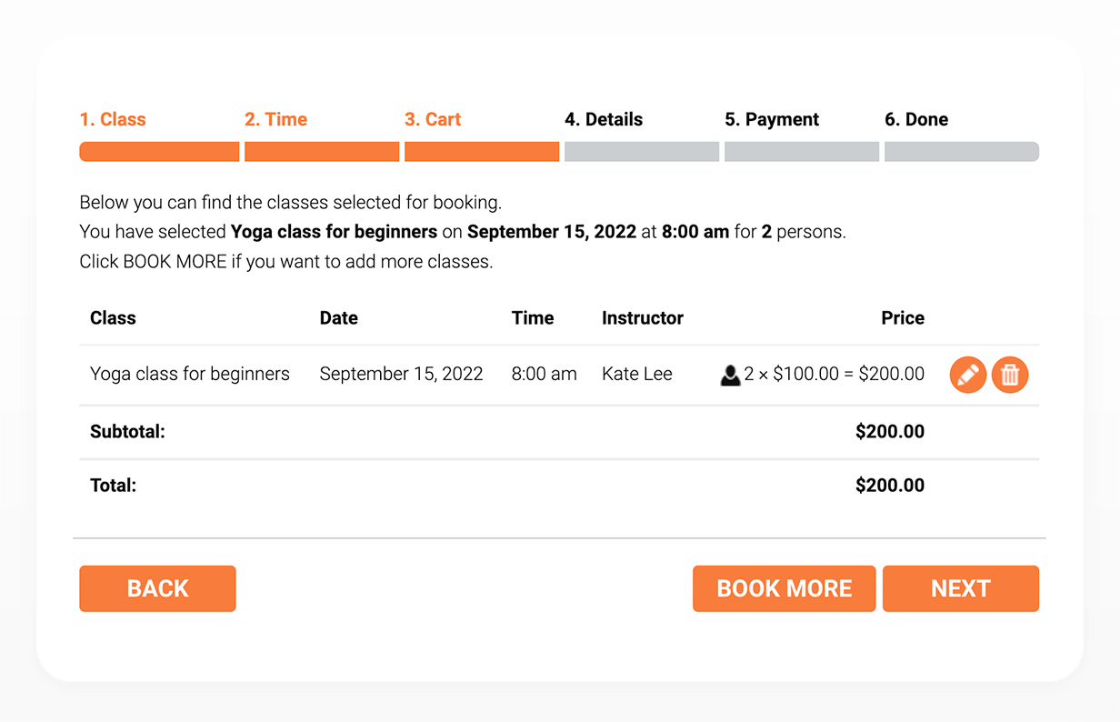
Task: Click the person icon beside the price
Action: coord(730,375)
